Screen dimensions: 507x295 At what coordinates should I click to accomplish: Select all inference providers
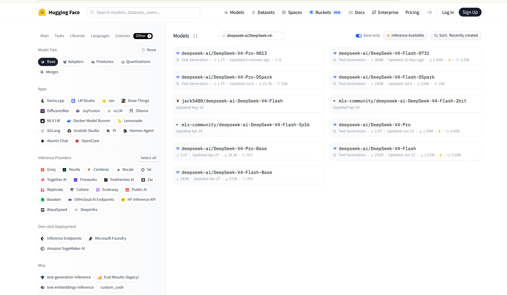148,158
